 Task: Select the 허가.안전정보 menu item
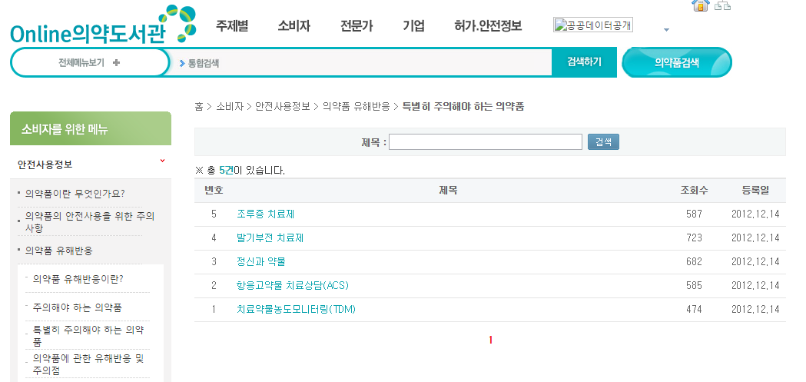click(488, 25)
